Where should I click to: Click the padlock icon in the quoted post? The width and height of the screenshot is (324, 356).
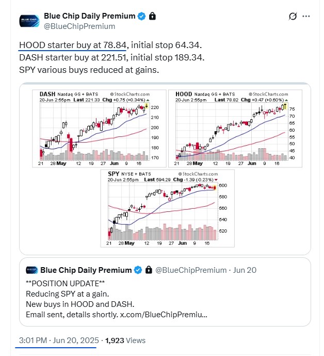click(149, 270)
